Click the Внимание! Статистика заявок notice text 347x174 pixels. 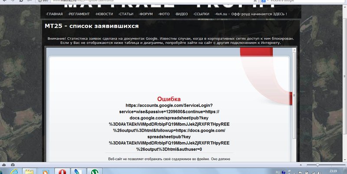[170, 40]
